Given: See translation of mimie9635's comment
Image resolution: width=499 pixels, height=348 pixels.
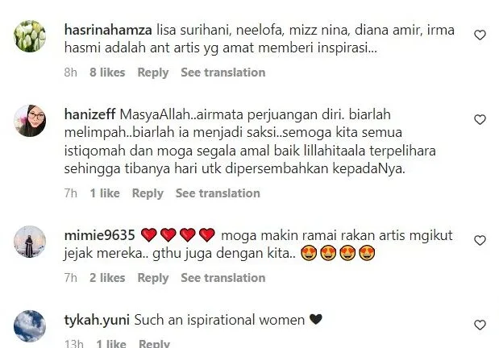Looking at the screenshot, I should click(223, 278).
